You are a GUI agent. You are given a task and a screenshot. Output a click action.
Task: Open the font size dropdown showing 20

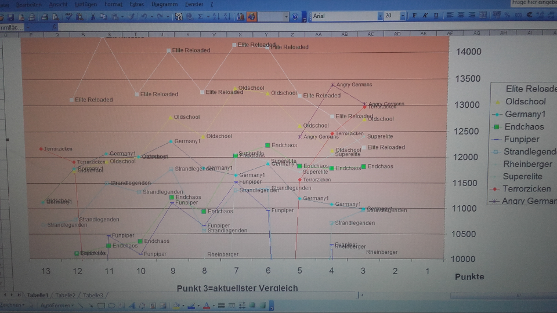(403, 16)
